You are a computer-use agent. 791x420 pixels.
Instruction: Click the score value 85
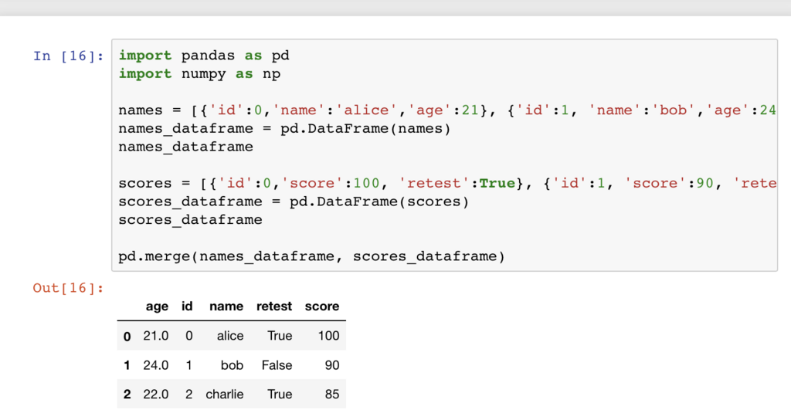pyautogui.click(x=332, y=395)
